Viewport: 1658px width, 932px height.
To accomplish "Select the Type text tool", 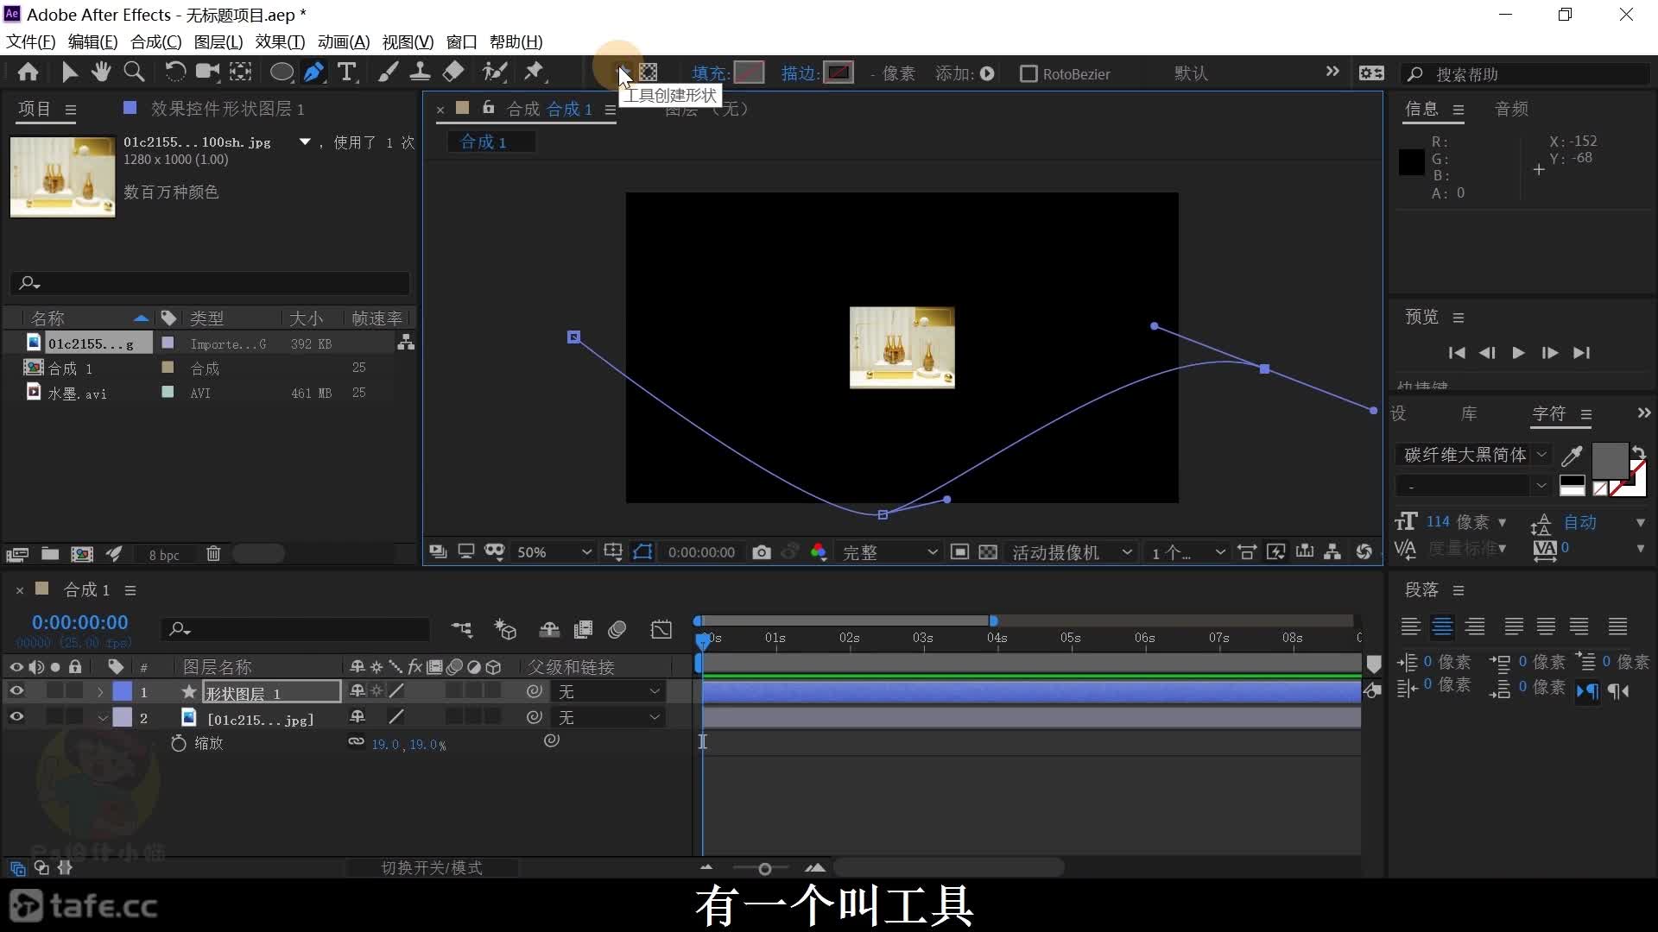I will click(x=347, y=72).
